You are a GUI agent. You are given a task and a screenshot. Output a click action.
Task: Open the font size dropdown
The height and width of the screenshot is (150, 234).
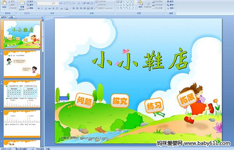coord(58,3)
